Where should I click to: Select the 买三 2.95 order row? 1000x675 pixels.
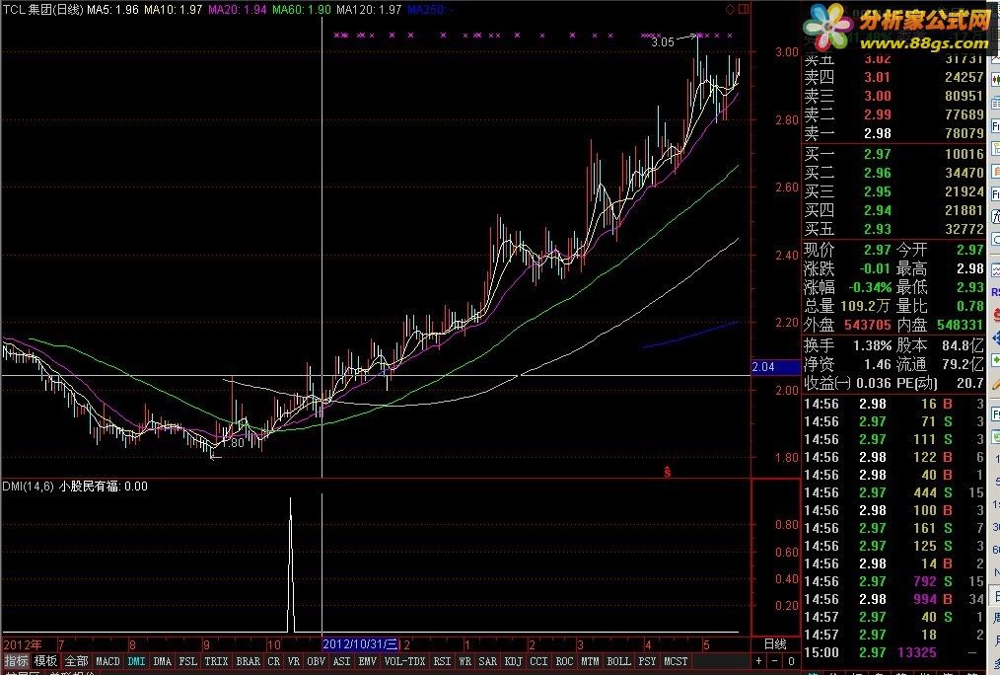tap(894, 191)
